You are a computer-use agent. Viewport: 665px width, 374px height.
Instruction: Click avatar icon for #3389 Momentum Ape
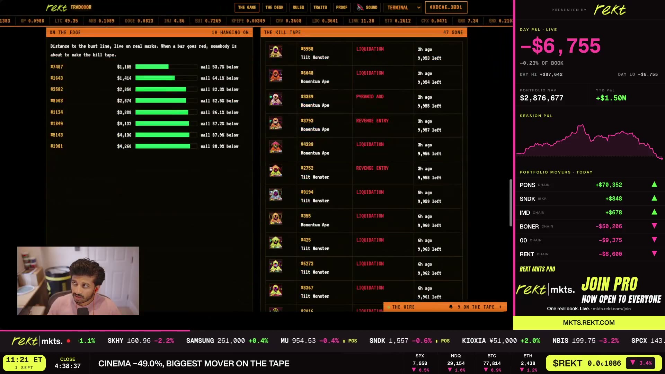click(276, 100)
